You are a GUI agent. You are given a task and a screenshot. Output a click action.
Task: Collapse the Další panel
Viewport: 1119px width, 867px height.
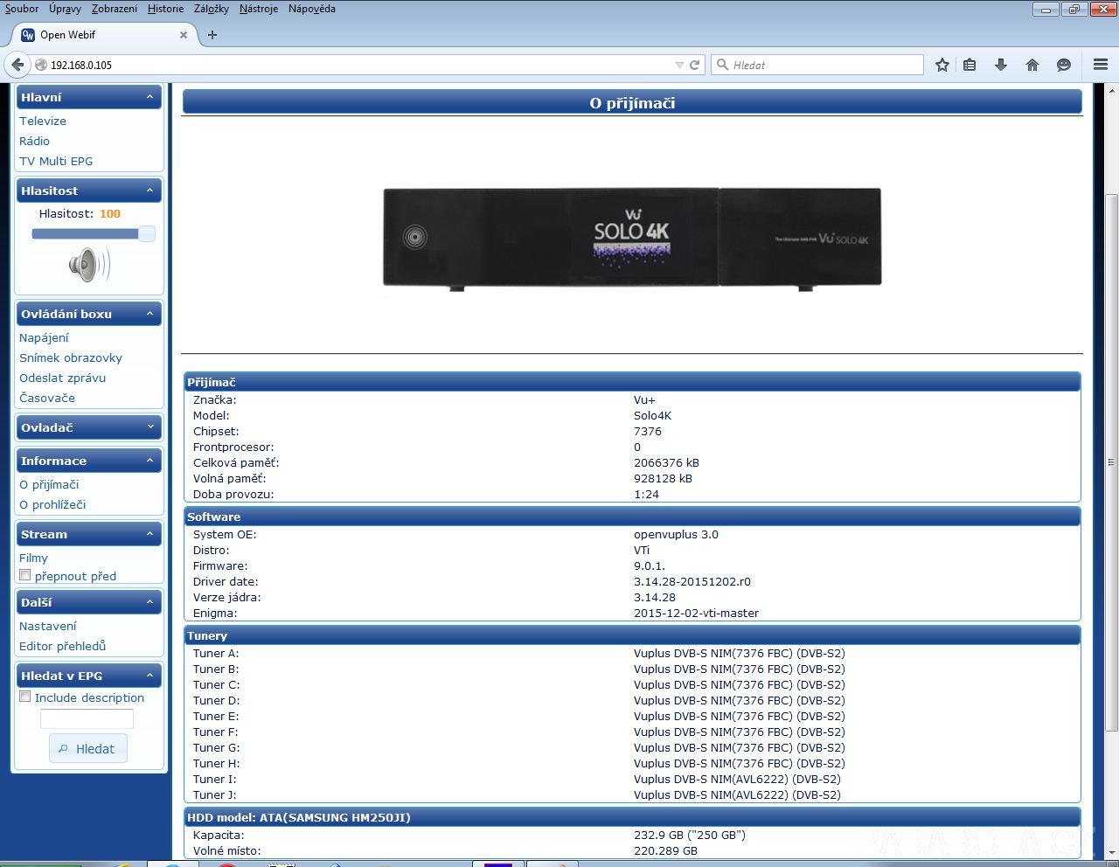[149, 602]
